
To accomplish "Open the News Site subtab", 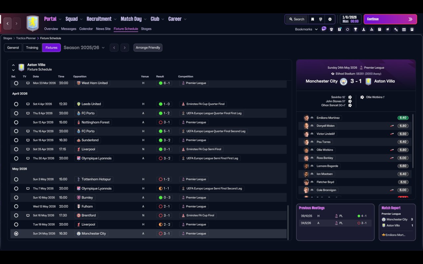I will tap(103, 29).
